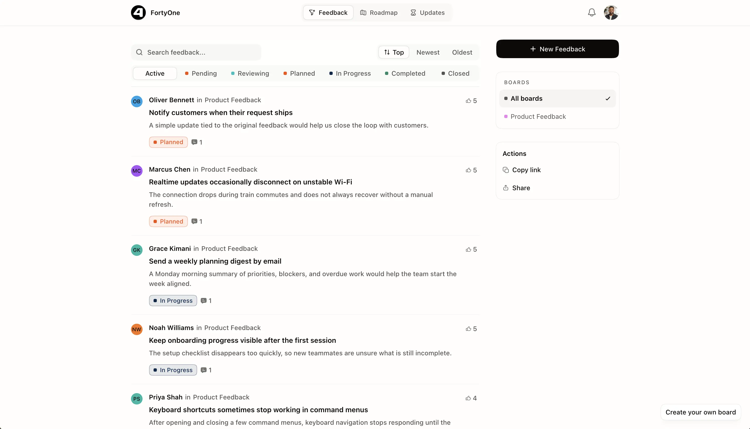
Task: Upvote Priya Shah's feedback post
Action: pyautogui.click(x=471, y=398)
